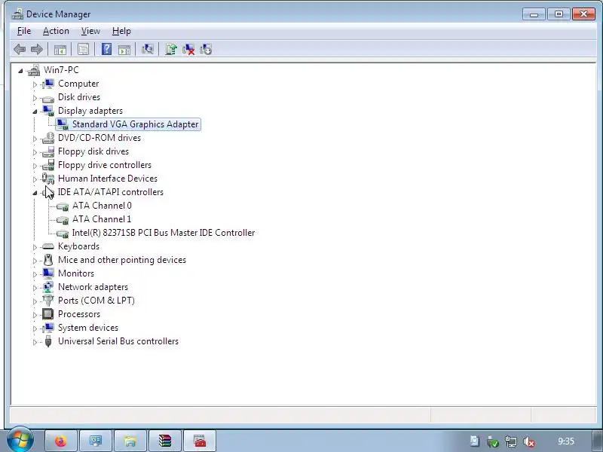Click the Keyboards keyboard icon
Viewport: 603px width, 452px height.
(x=48, y=246)
